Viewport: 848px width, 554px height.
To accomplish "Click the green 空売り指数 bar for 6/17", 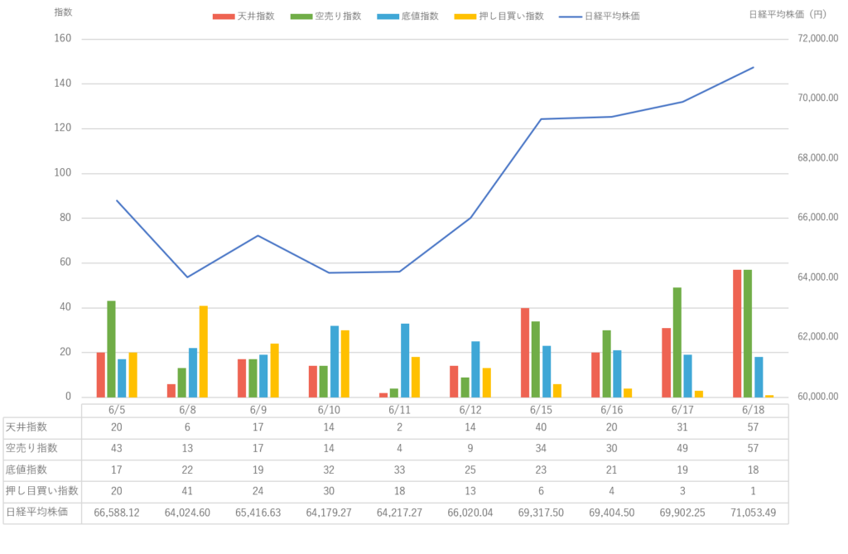I will (x=677, y=343).
